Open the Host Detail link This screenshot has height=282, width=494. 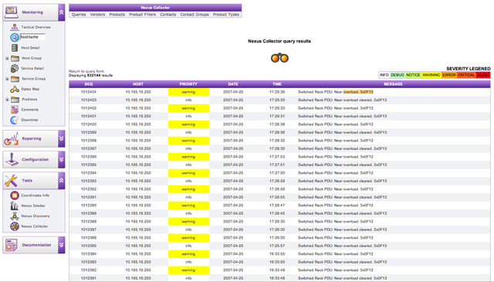coord(30,48)
